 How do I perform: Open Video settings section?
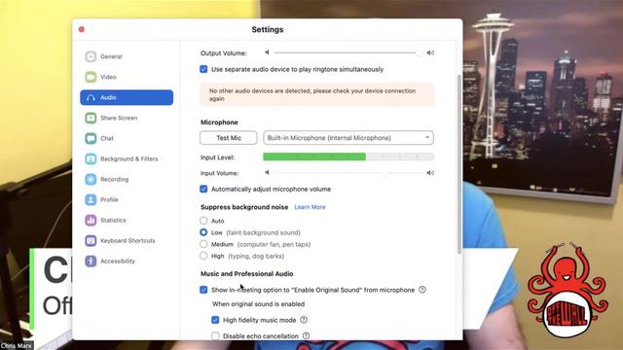(127, 77)
